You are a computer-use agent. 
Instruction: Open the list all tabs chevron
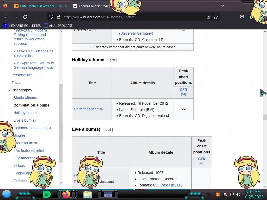(x=223, y=6)
